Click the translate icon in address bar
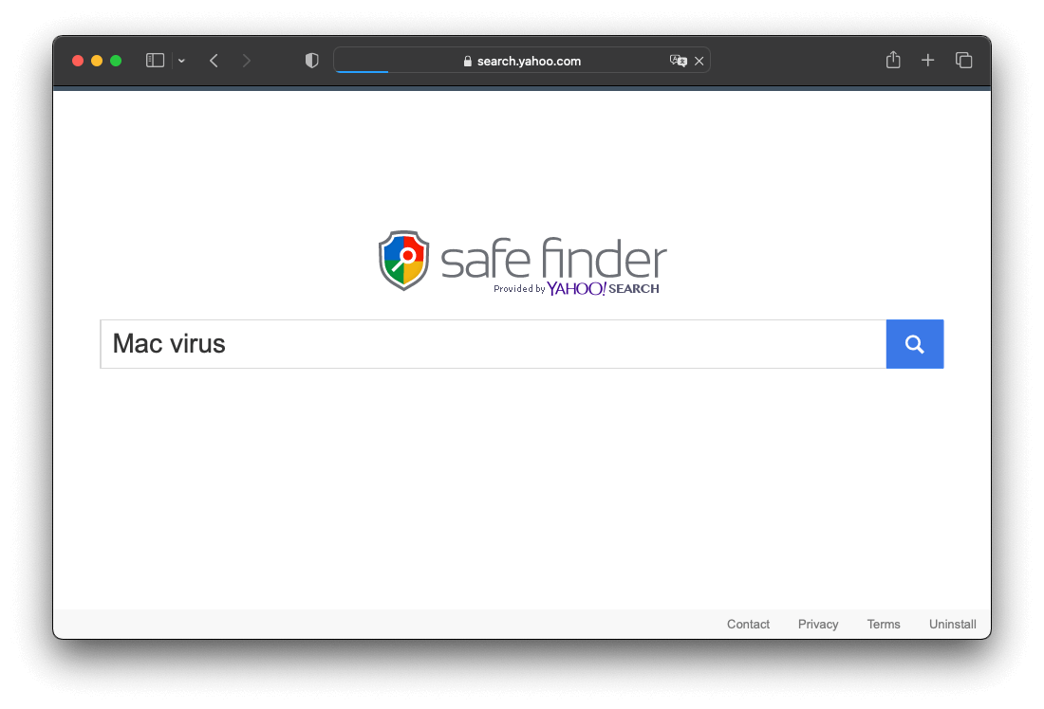This screenshot has width=1044, height=709. tap(678, 61)
